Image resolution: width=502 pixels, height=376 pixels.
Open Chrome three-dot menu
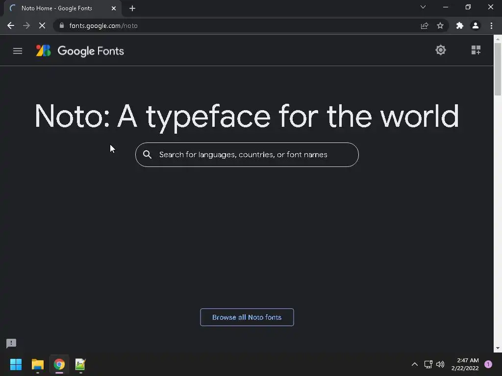click(491, 25)
